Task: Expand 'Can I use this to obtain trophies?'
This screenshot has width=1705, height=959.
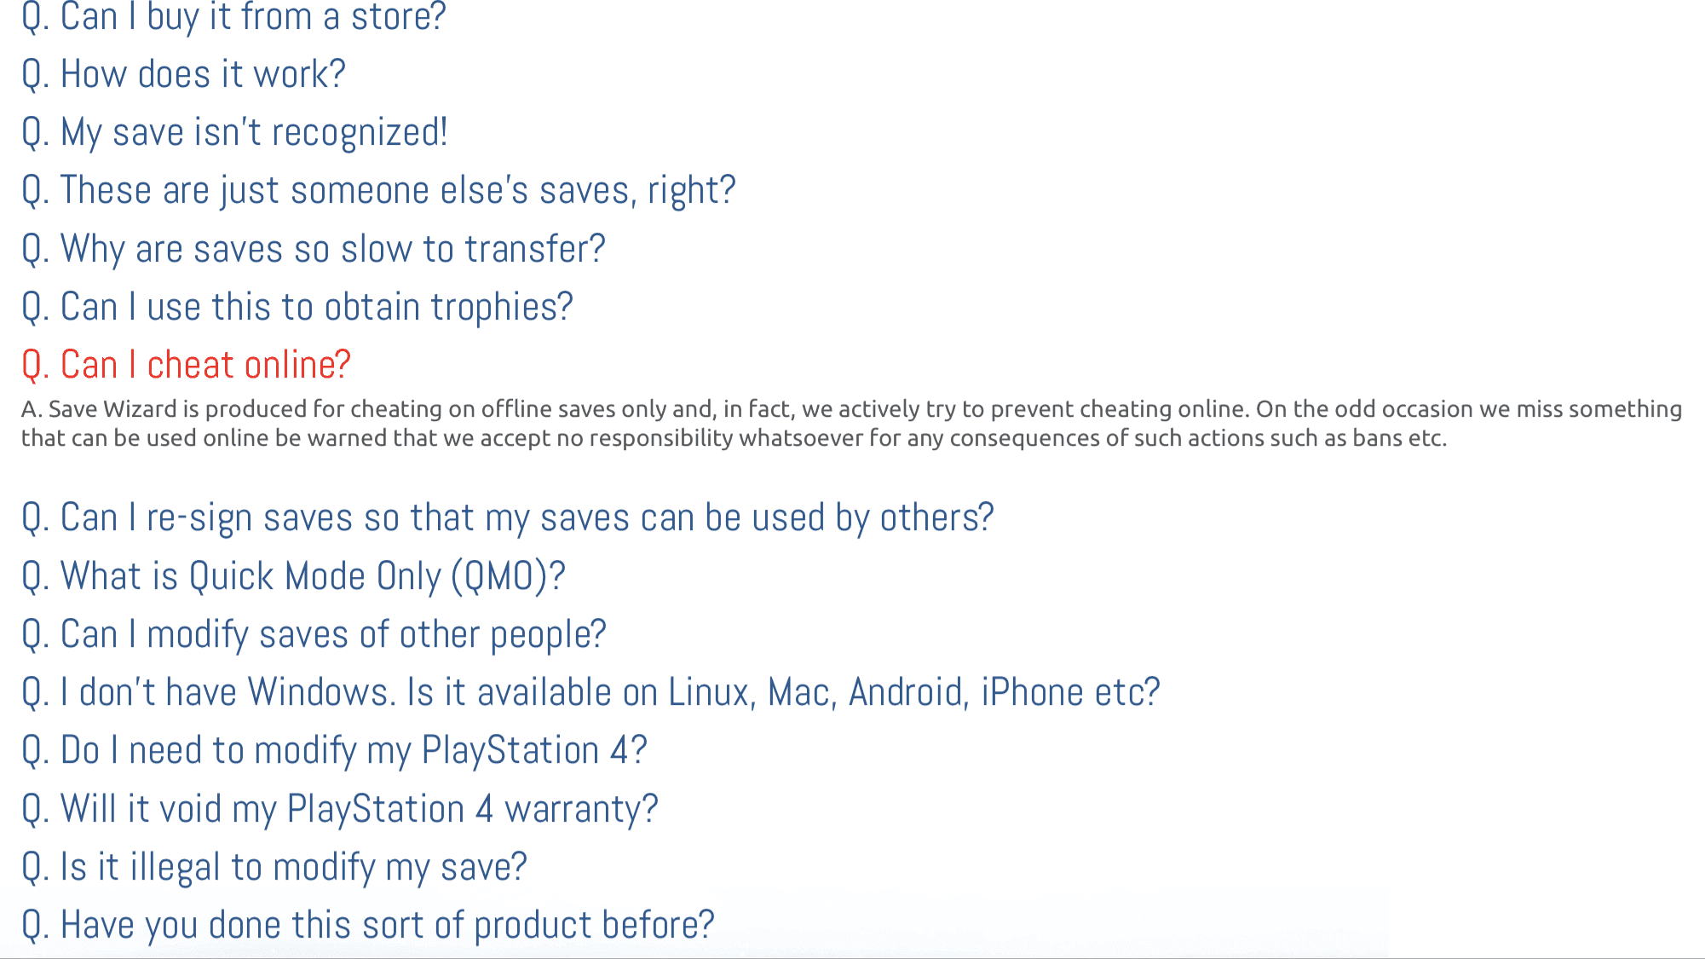Action: click(x=297, y=308)
